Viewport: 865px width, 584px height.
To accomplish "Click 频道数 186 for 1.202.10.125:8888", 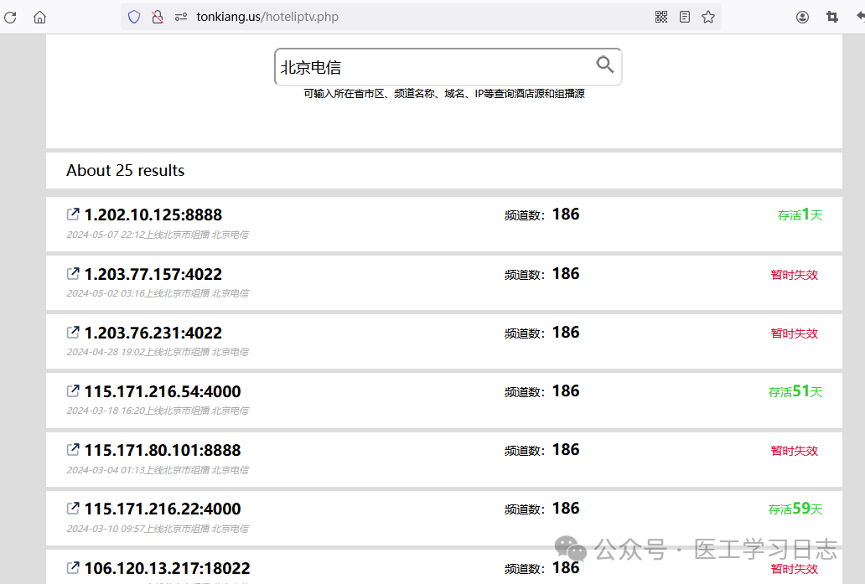I will 541,214.
